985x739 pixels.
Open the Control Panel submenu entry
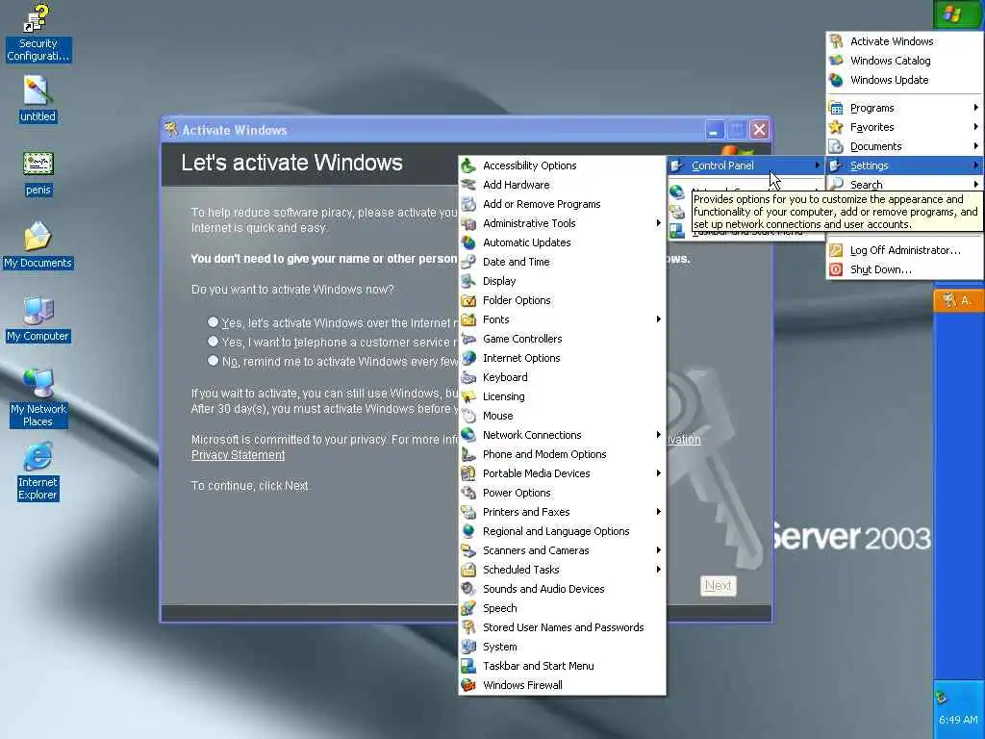pyautogui.click(x=745, y=166)
